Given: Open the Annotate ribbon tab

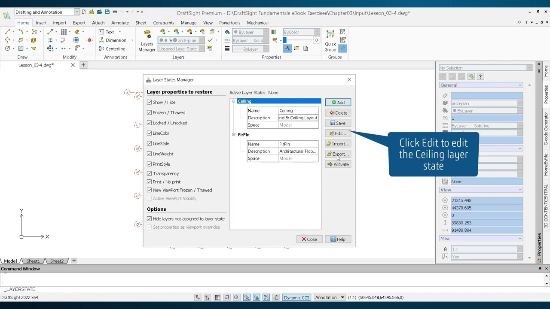Looking at the screenshot, I should coord(120,23).
